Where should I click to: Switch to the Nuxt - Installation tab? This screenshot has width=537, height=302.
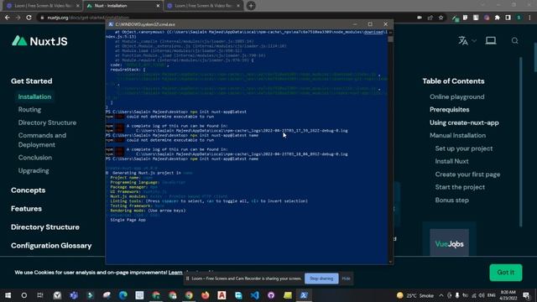(x=123, y=6)
